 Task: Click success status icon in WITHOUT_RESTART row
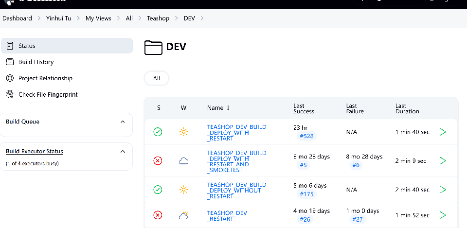click(x=158, y=190)
